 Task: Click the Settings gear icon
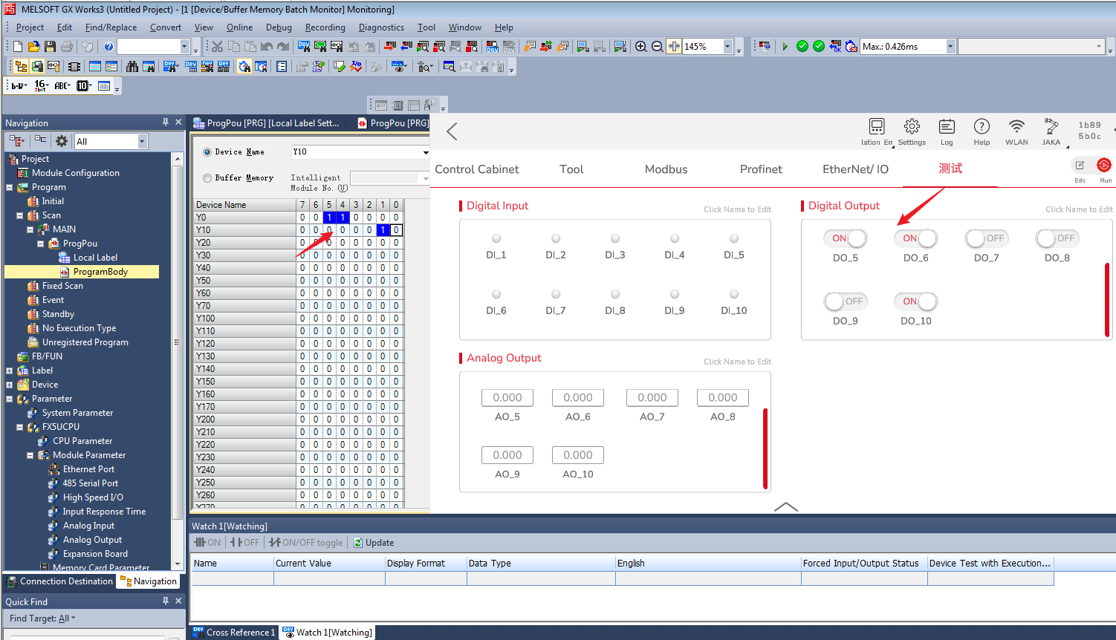(x=912, y=127)
